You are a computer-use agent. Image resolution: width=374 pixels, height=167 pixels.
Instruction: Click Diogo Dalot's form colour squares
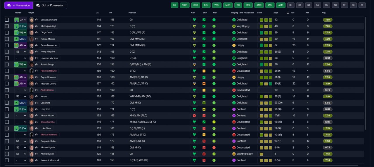(266, 32)
